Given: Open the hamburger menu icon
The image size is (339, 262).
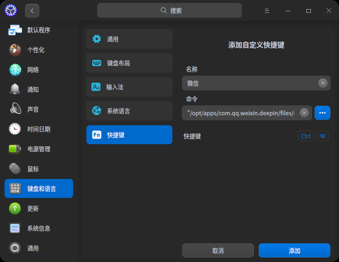Looking at the screenshot, I should pyautogui.click(x=267, y=11).
